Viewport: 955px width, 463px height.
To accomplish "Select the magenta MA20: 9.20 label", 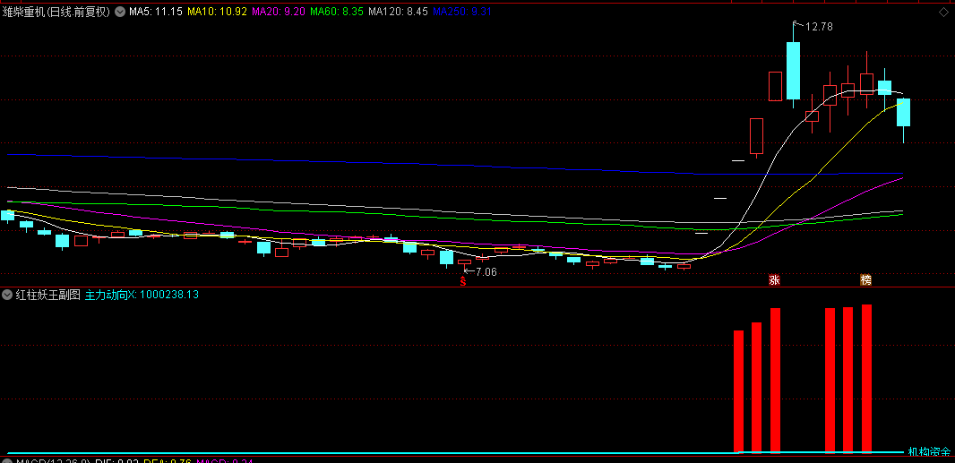I will tap(279, 12).
